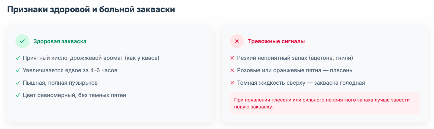Click the text 'Розовые или оранжевые пятна — плесень'

[x=295, y=70]
